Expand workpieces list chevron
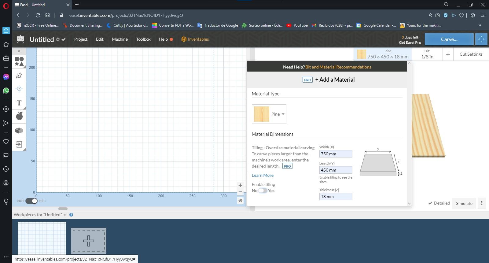The image size is (489, 263). point(65,215)
